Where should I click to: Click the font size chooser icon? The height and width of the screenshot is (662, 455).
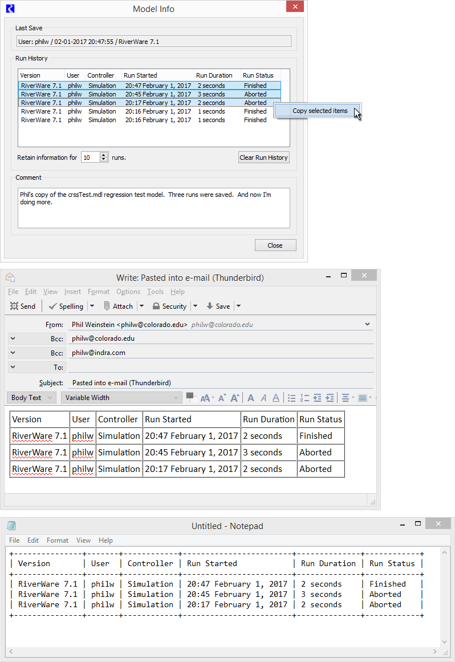pos(206,398)
